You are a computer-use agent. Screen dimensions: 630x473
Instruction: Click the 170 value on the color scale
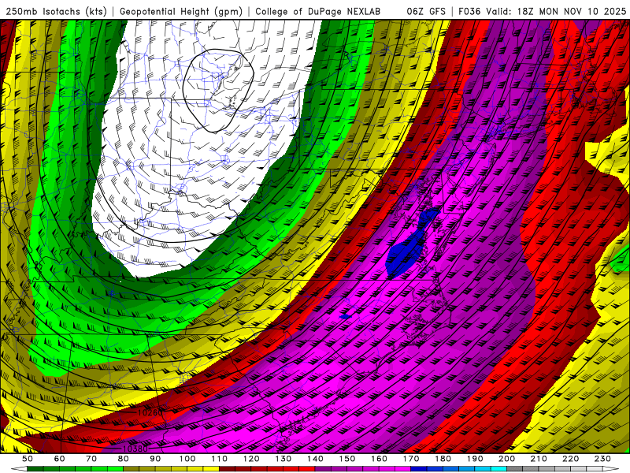click(x=411, y=459)
